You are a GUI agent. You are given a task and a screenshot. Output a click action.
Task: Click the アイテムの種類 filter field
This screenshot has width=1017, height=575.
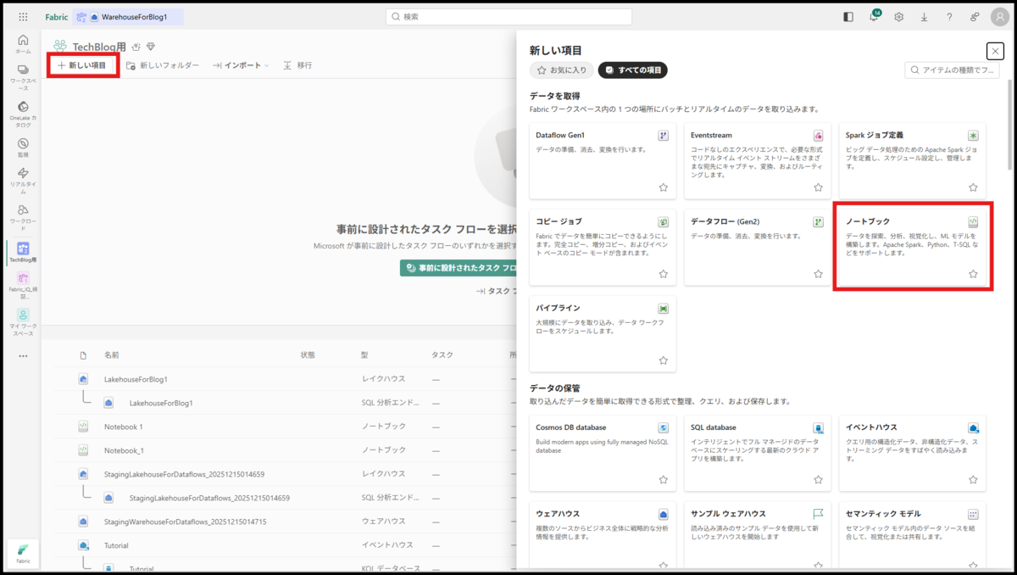pyautogui.click(x=953, y=70)
